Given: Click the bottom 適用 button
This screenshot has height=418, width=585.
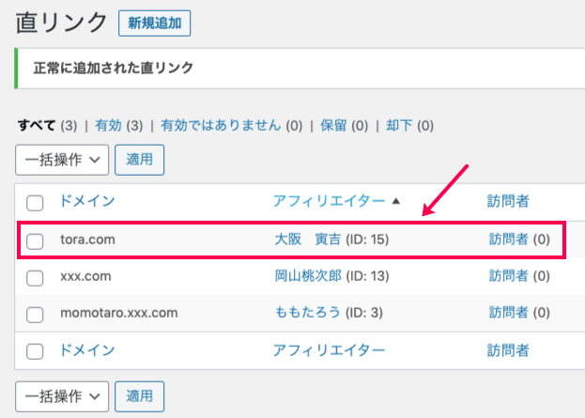Looking at the screenshot, I should (x=140, y=396).
